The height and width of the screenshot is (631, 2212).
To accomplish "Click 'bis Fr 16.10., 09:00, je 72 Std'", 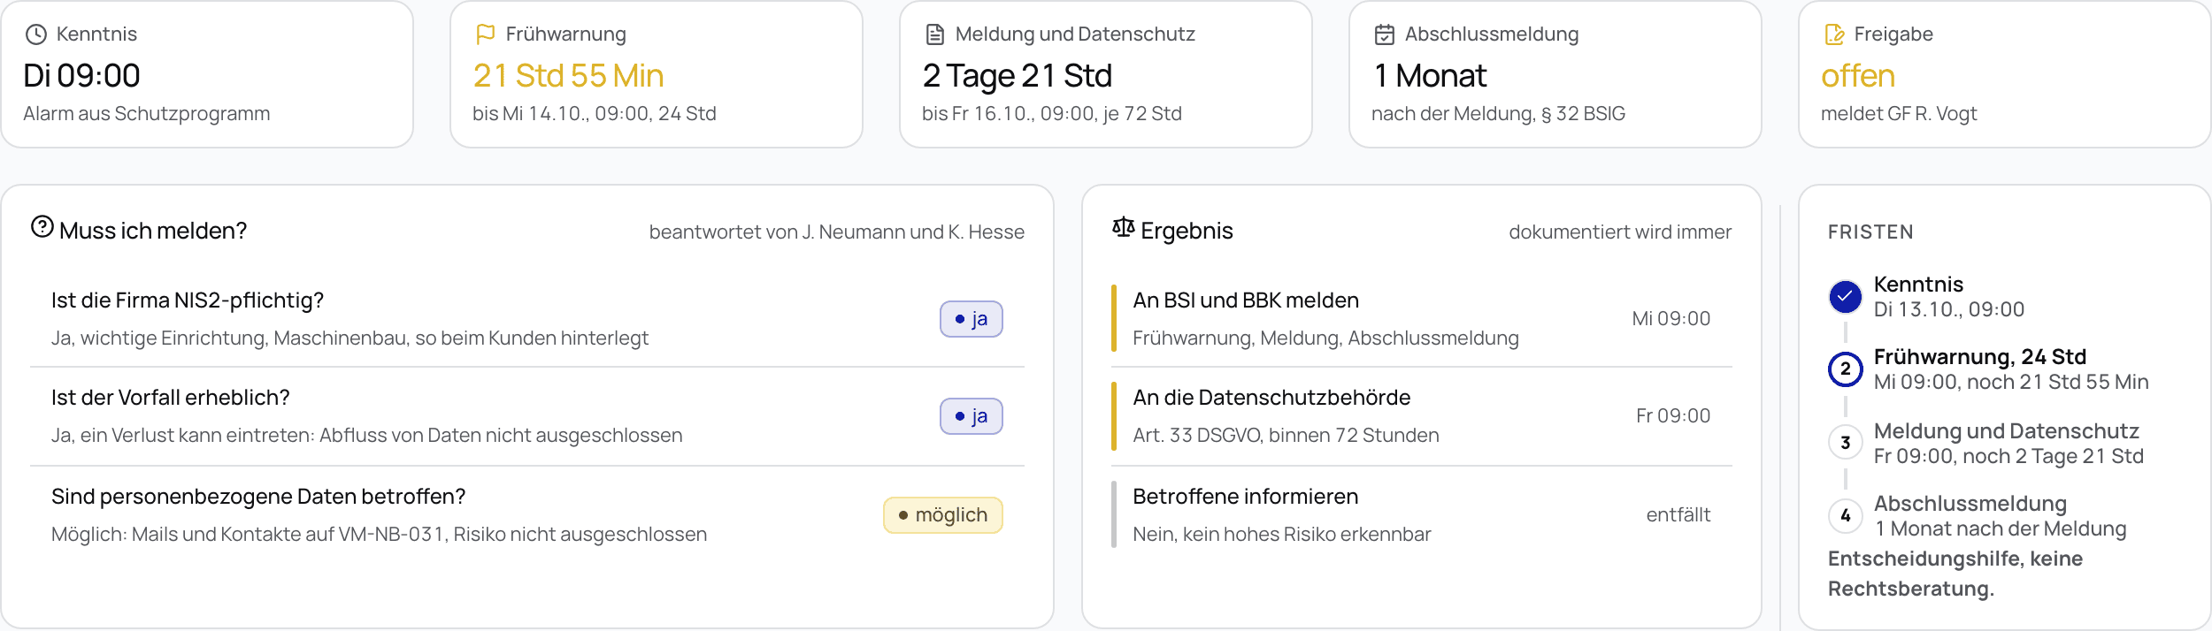I will pyautogui.click(x=1052, y=114).
